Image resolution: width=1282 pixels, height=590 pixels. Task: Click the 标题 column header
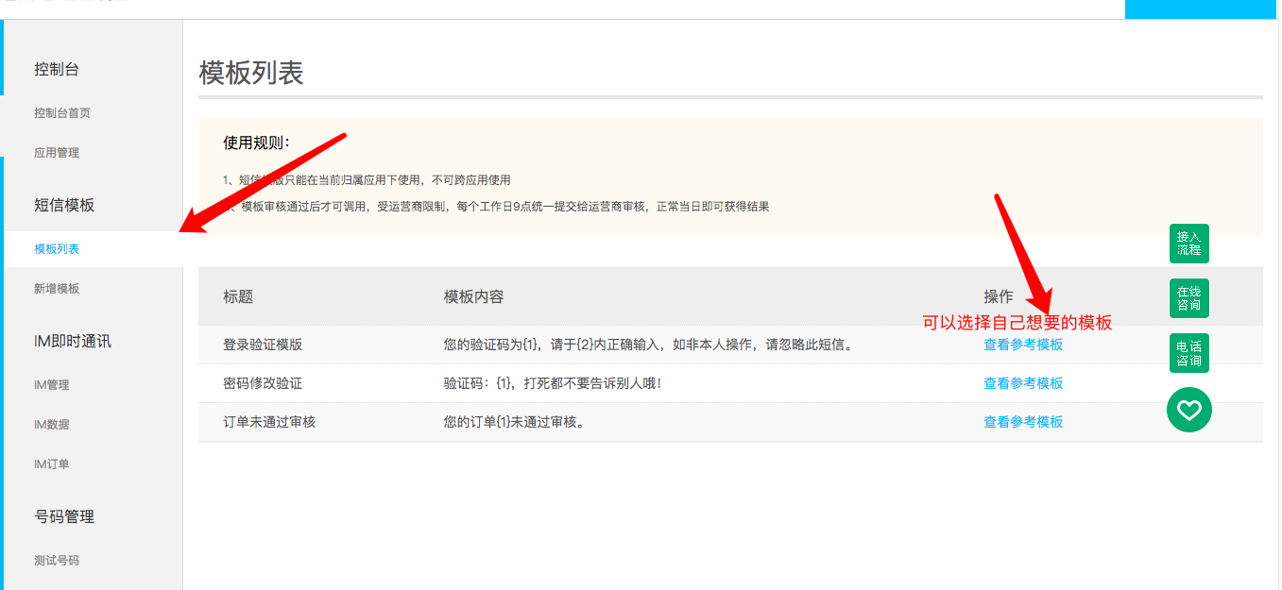(238, 296)
